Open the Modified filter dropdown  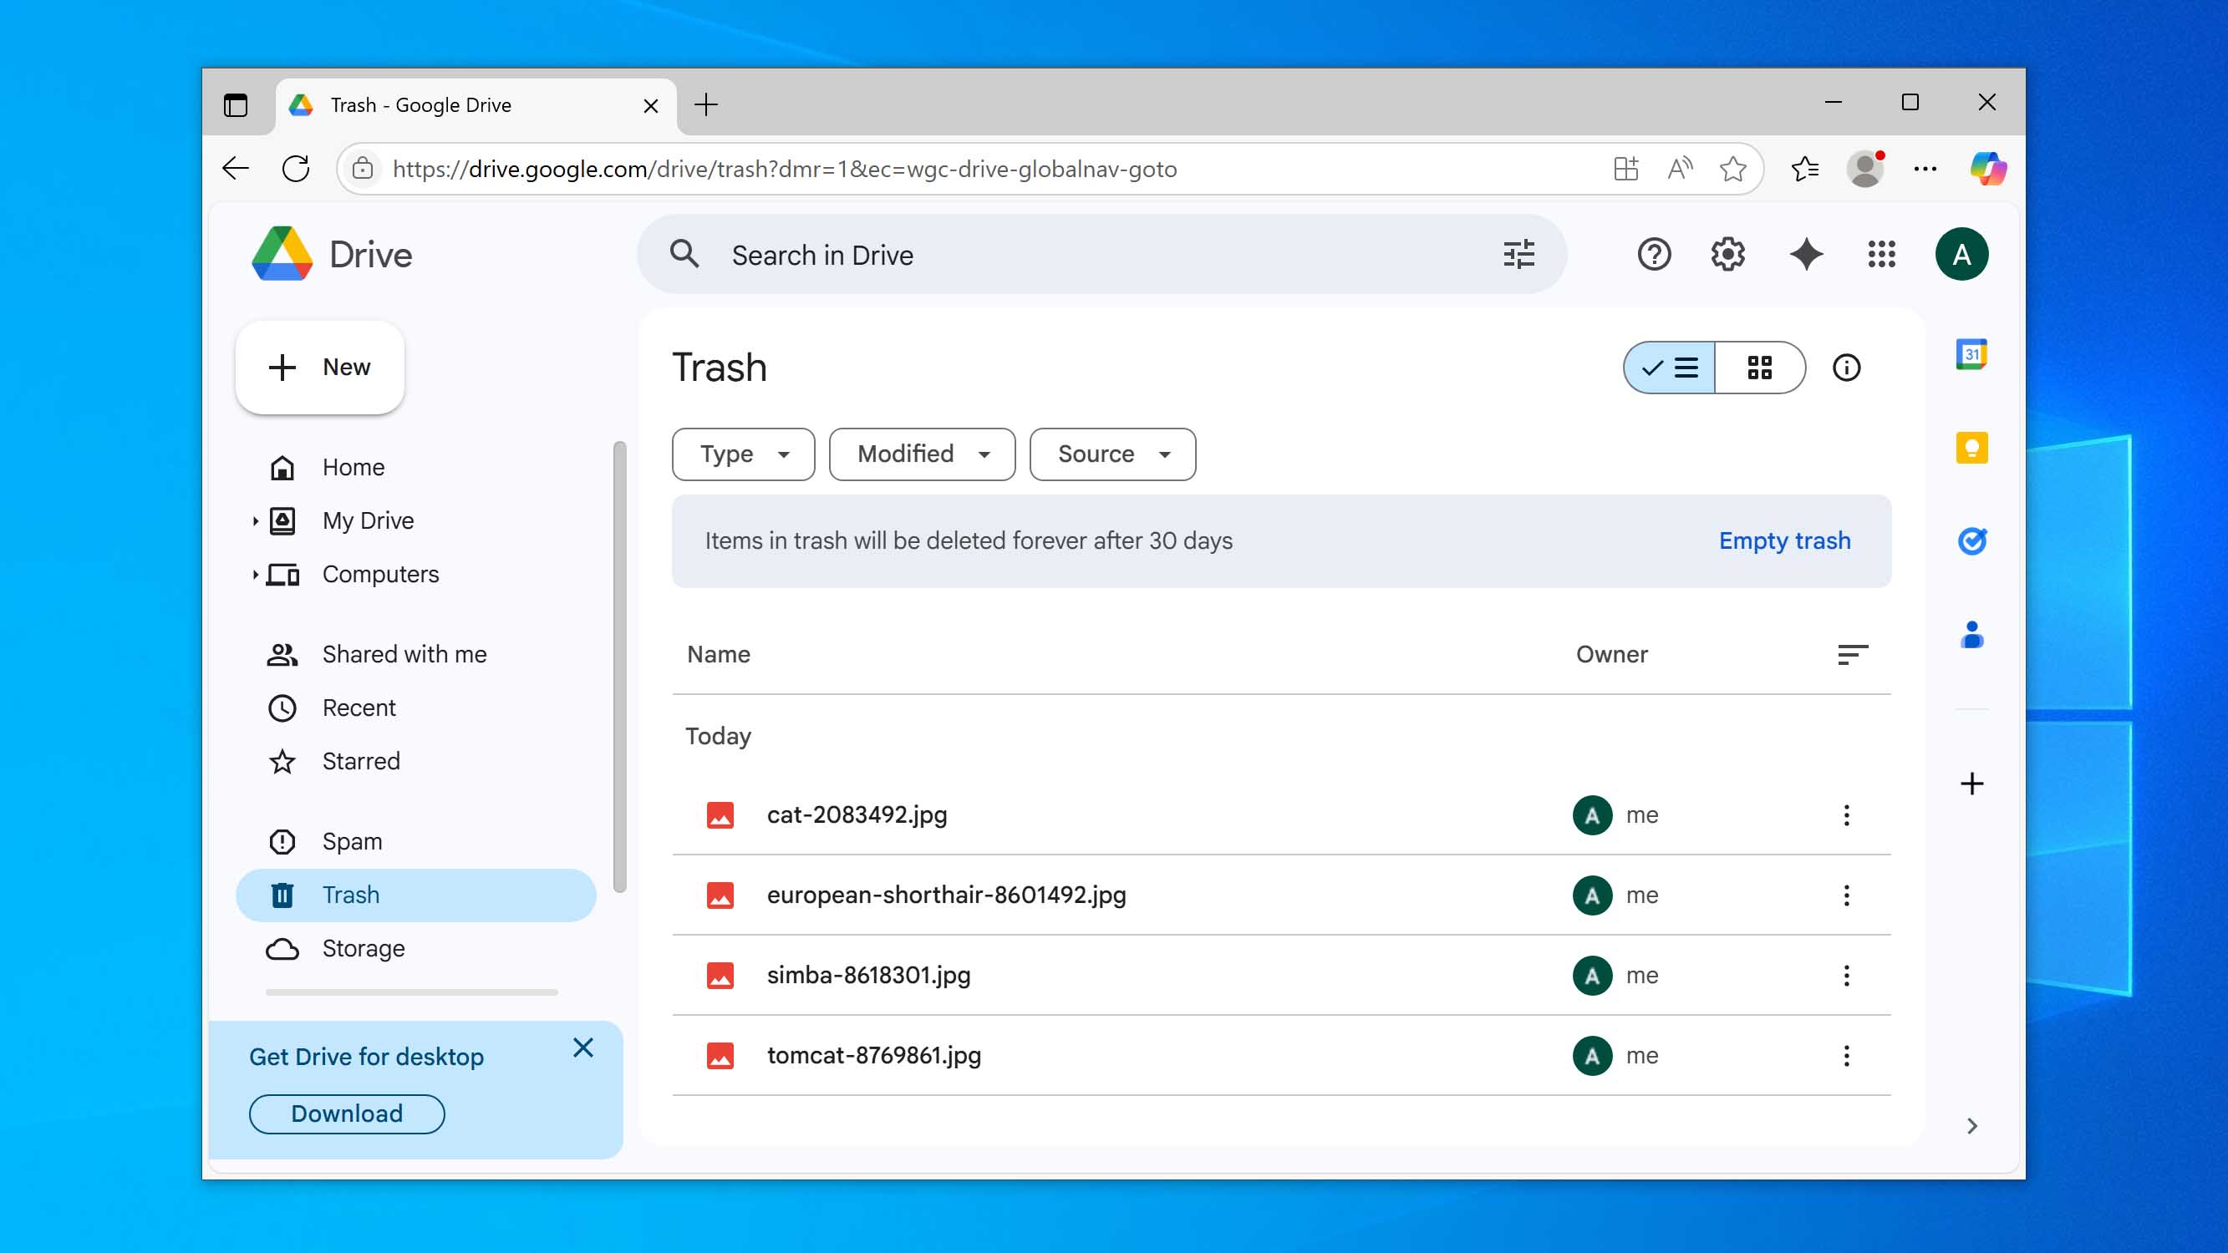(x=921, y=454)
